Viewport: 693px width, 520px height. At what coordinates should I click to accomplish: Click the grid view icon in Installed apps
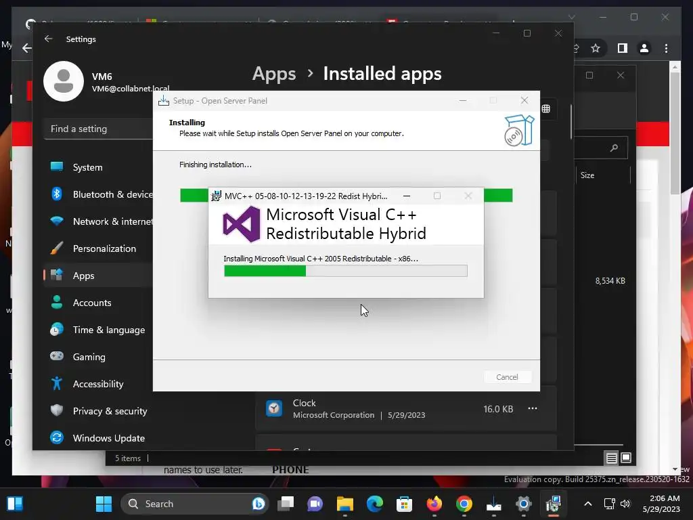[546, 109]
